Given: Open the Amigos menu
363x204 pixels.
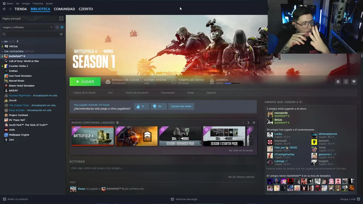Looking at the screenshot, I should coord(26,3).
